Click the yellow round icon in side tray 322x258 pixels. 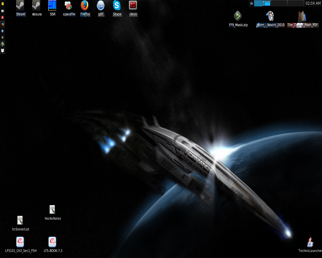[3, 4]
